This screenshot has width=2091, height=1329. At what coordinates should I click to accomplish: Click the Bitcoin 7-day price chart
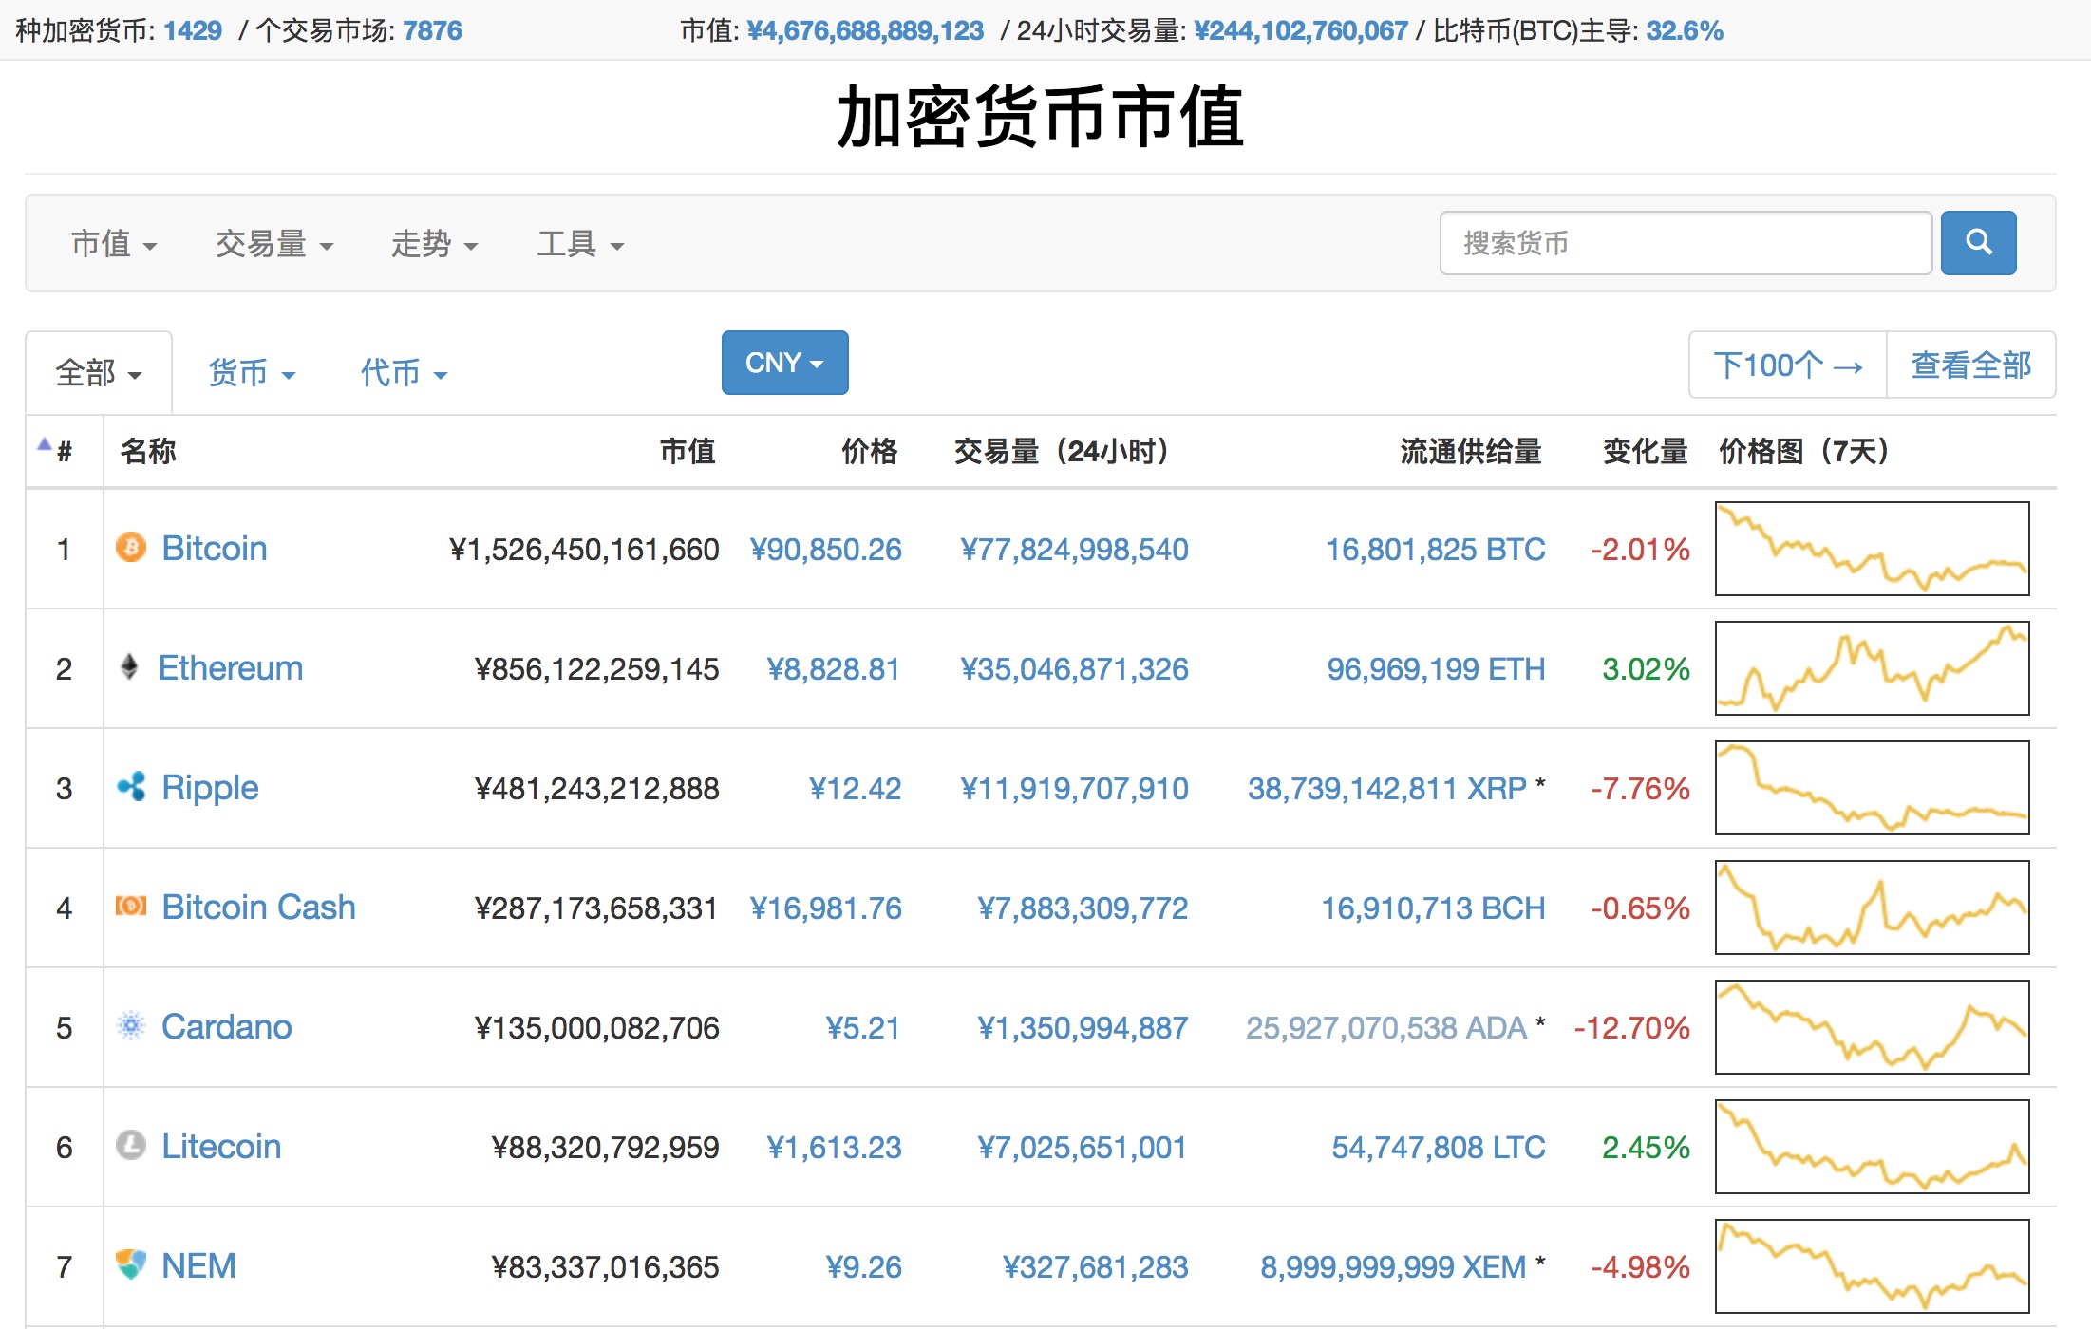1872,549
